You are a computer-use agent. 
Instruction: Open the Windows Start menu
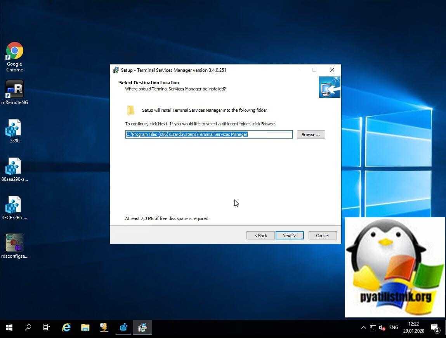9,328
